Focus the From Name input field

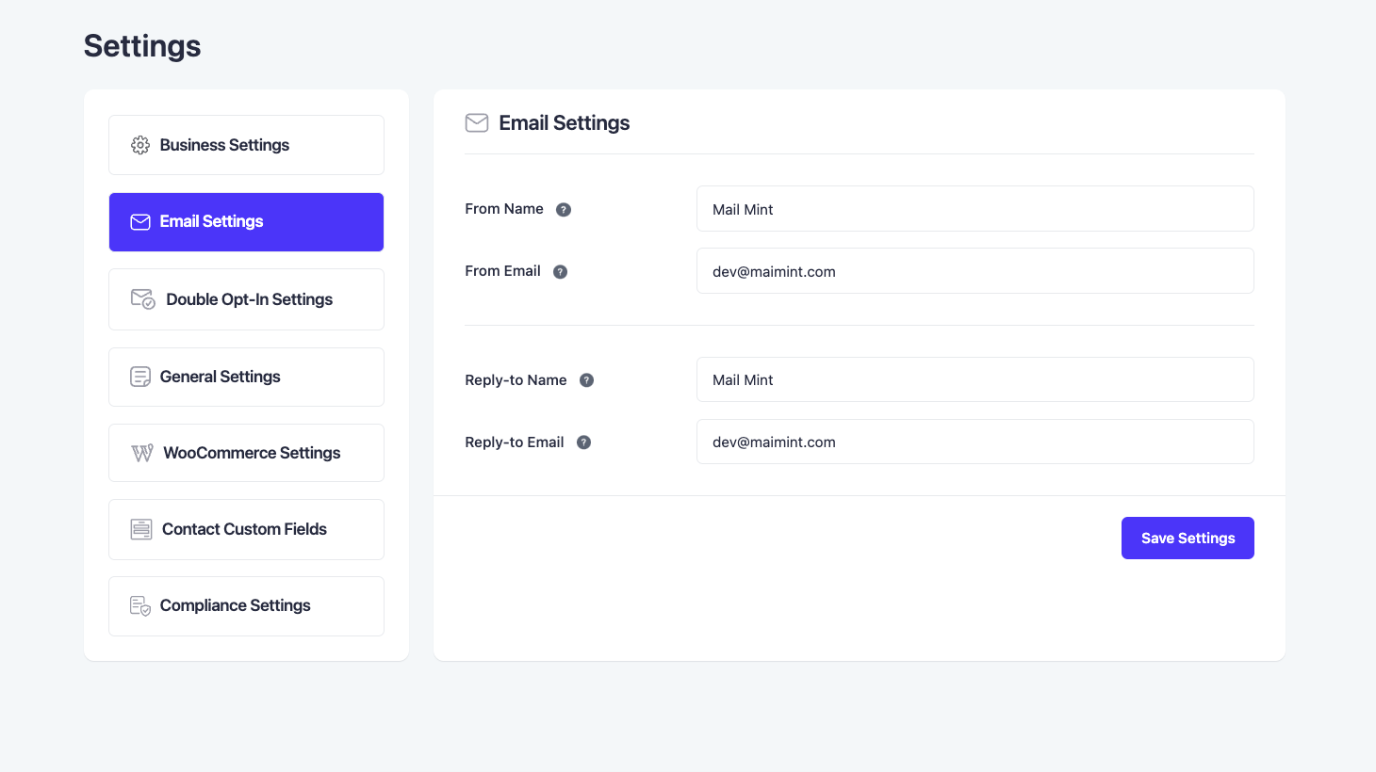[x=975, y=209]
